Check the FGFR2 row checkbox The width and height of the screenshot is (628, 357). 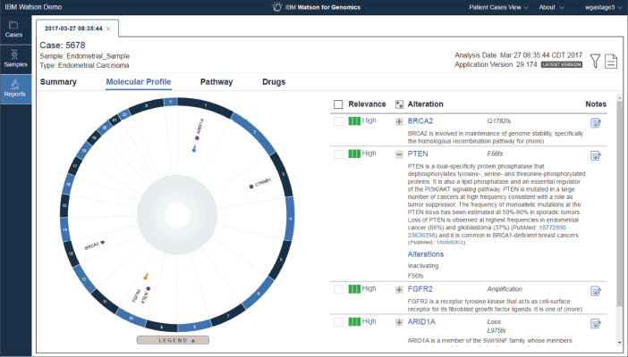(x=338, y=289)
